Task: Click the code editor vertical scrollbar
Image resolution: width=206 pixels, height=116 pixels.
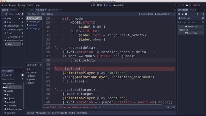Action: (175, 81)
